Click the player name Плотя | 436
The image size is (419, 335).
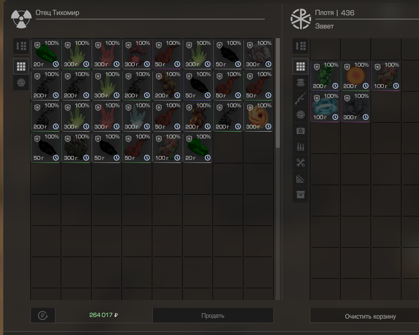[334, 13]
